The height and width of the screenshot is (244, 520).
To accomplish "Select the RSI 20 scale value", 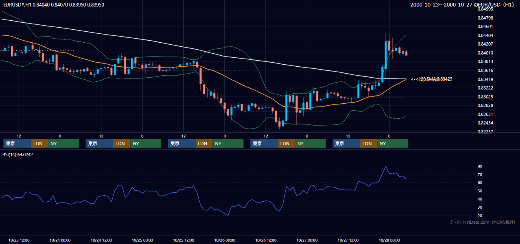I will click(480, 216).
